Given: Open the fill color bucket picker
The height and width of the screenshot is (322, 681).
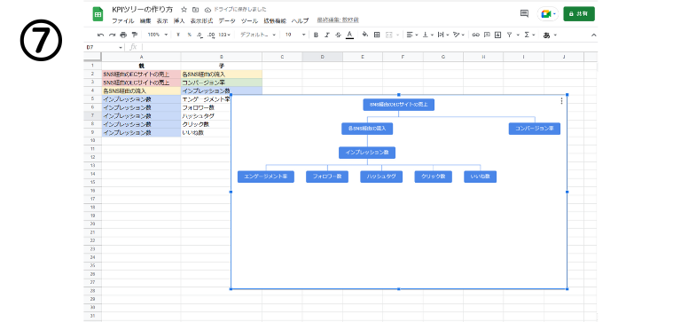Looking at the screenshot, I should (x=365, y=35).
